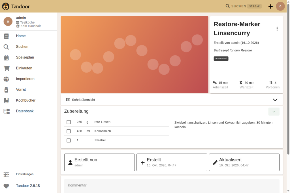This screenshot has width=290, height=193.
Task: Open the user avatar menu in header
Action: [x=280, y=6]
